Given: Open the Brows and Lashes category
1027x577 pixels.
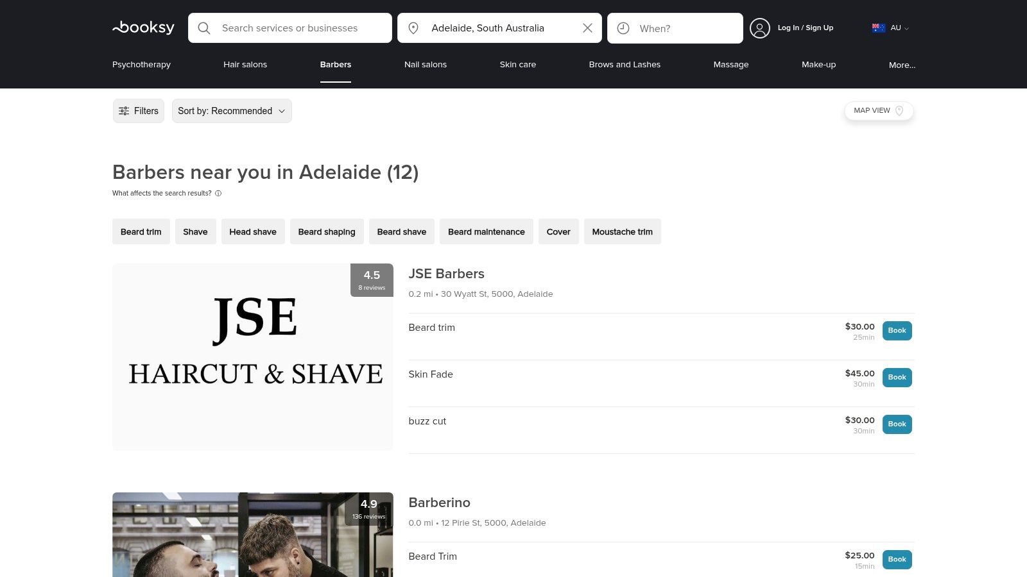Looking at the screenshot, I should coord(625,65).
